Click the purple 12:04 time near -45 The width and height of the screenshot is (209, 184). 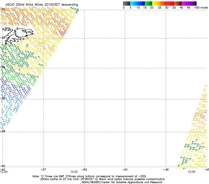pos(192,172)
